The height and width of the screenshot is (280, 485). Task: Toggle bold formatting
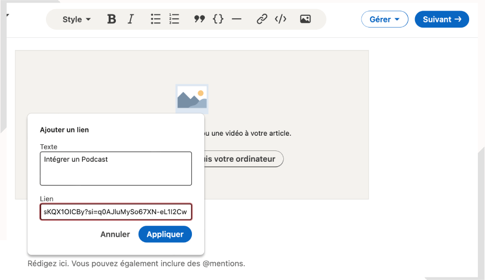coord(111,19)
